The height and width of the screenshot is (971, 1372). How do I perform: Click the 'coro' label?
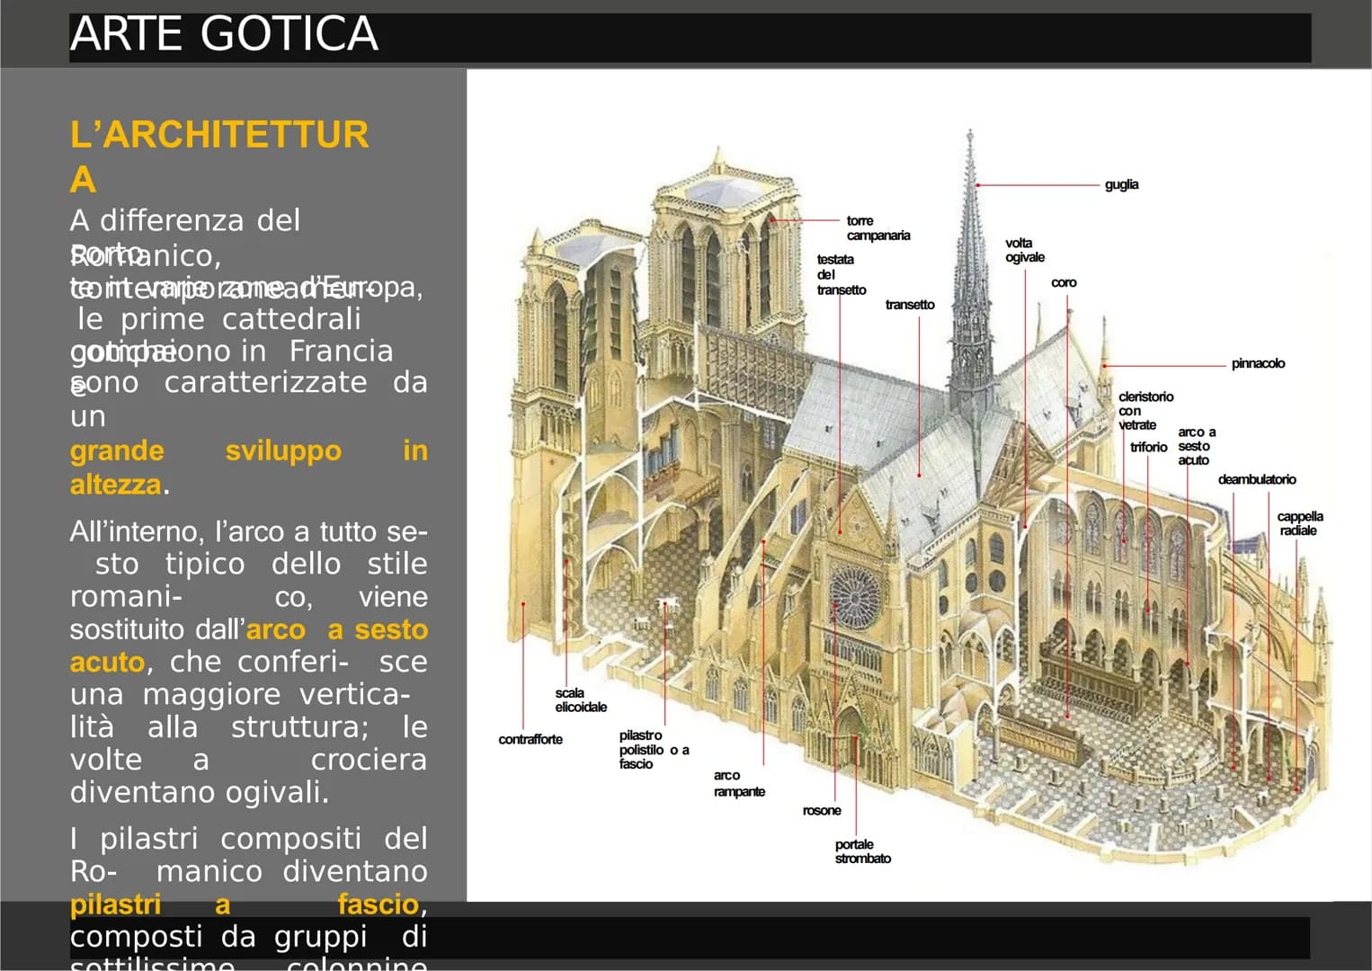[1064, 282]
